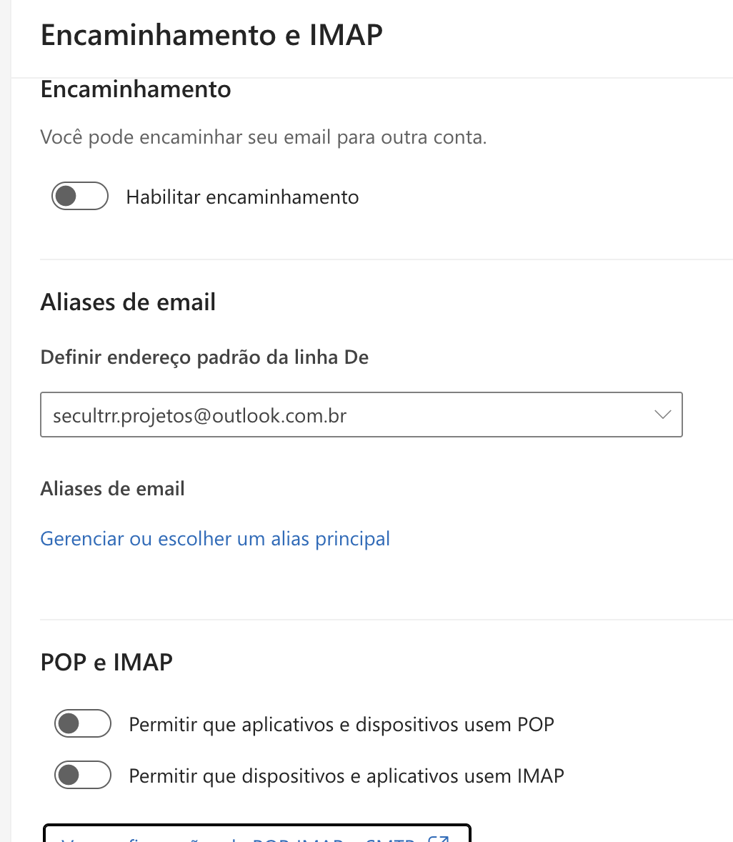Toggle the IMAP access switch
733x842 pixels.
[x=82, y=775]
